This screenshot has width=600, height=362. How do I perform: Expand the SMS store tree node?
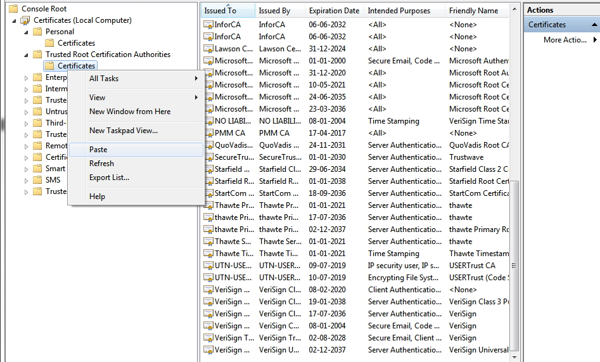[26, 180]
